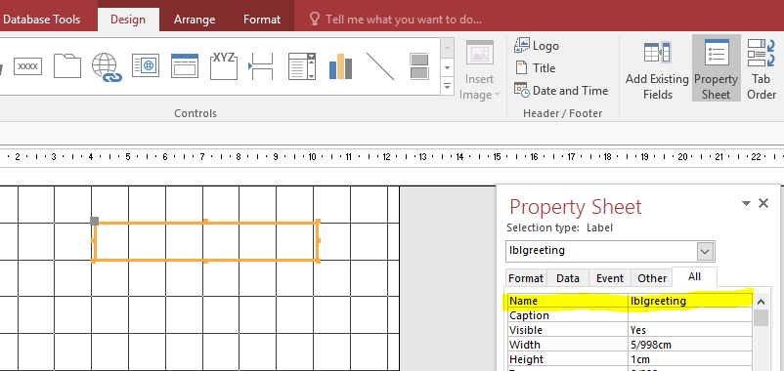The width and height of the screenshot is (784, 371).
Task: Open the Tab Order dialog
Action: tap(762, 70)
